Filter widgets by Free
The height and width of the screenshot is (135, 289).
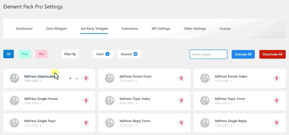pos(25,54)
